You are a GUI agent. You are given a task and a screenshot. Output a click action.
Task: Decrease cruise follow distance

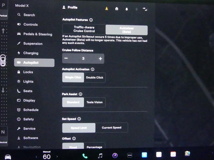click(66, 58)
